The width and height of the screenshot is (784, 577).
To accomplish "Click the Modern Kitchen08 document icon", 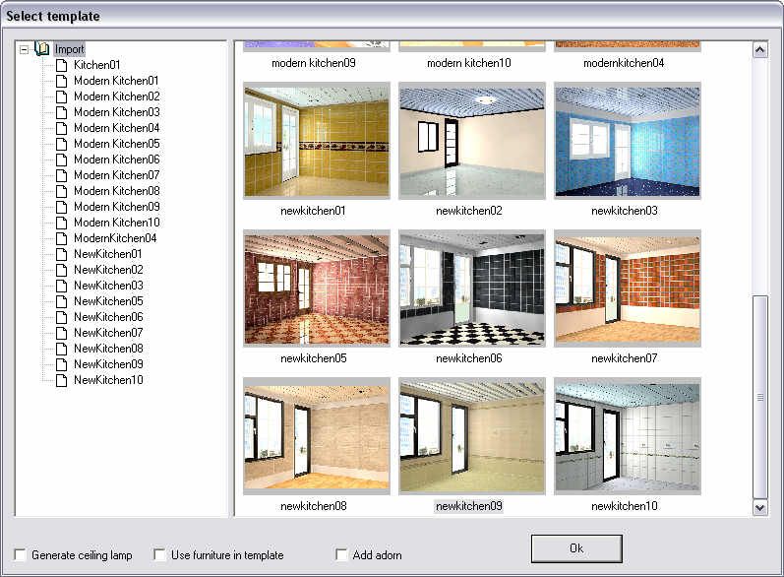I will coord(62,191).
